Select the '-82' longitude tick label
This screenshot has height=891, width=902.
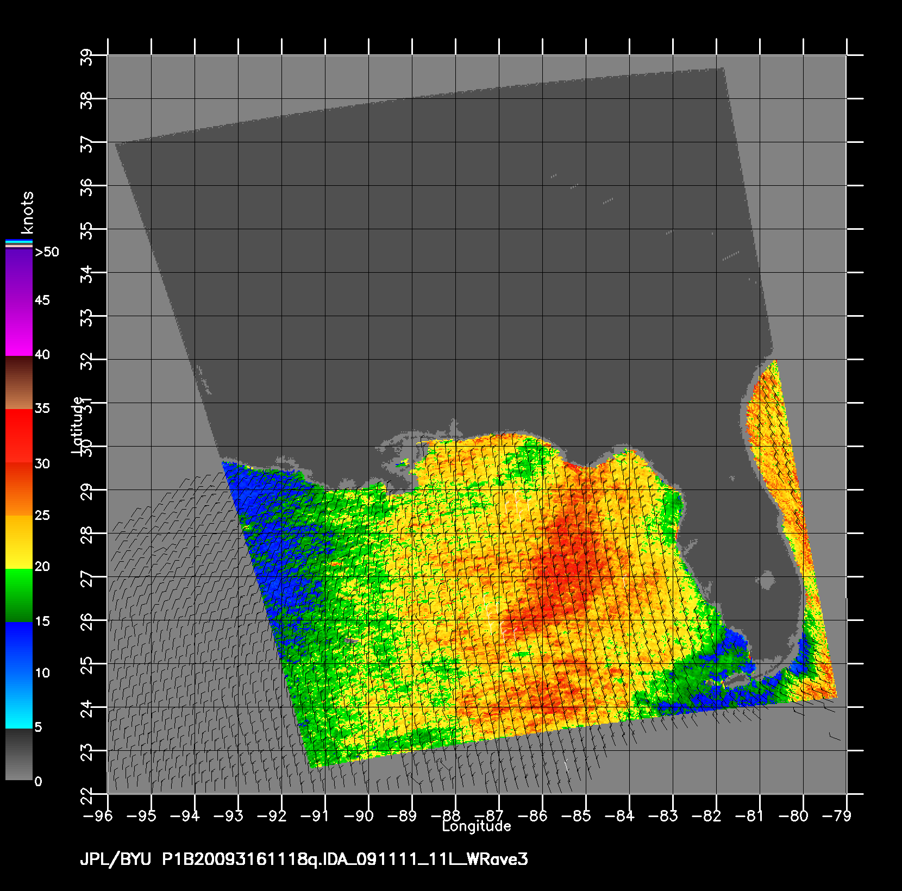[x=707, y=816]
